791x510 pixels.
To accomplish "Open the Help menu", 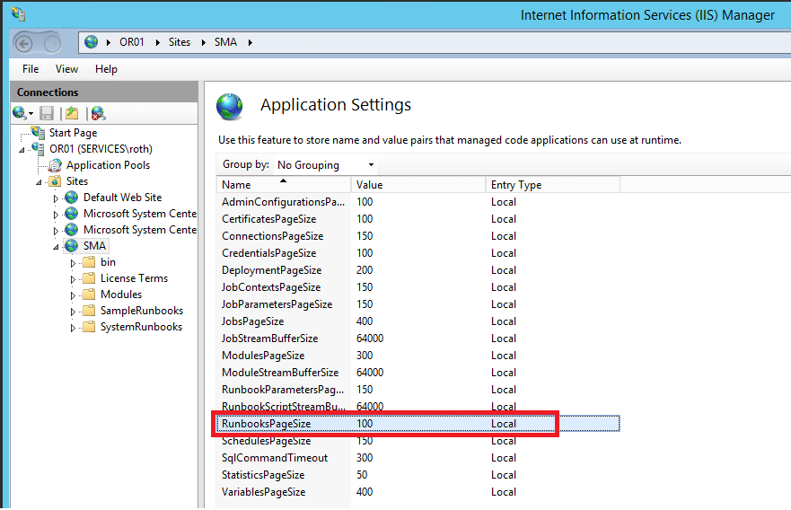I will pos(106,68).
